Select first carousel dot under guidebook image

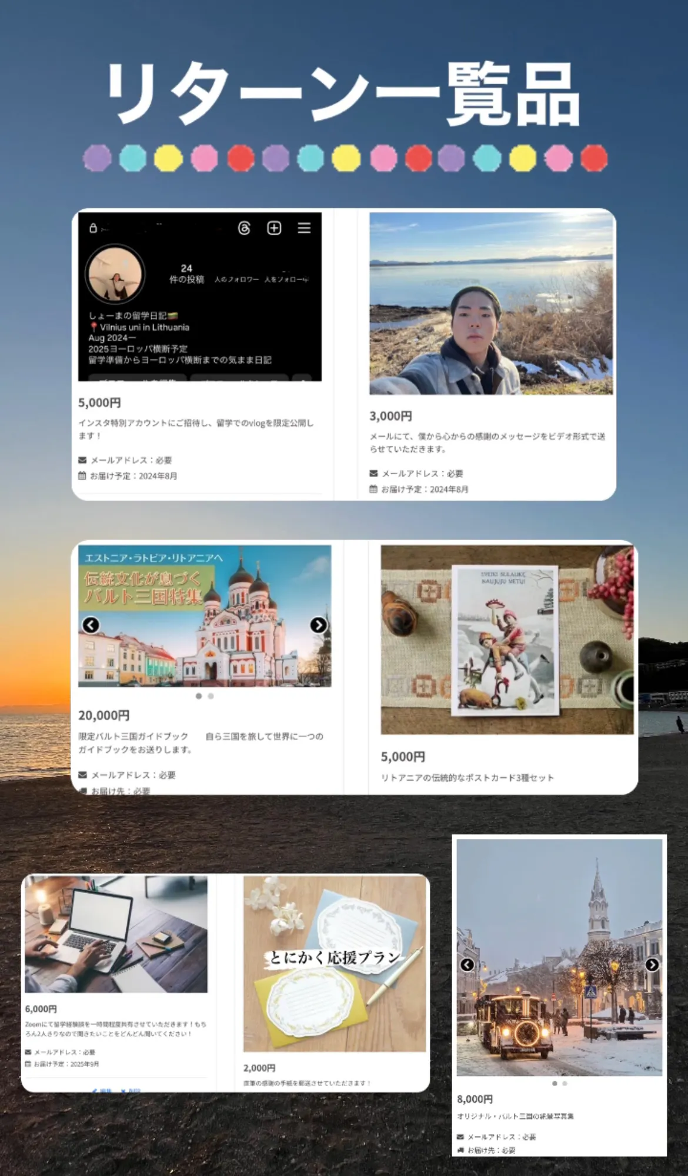(x=199, y=696)
